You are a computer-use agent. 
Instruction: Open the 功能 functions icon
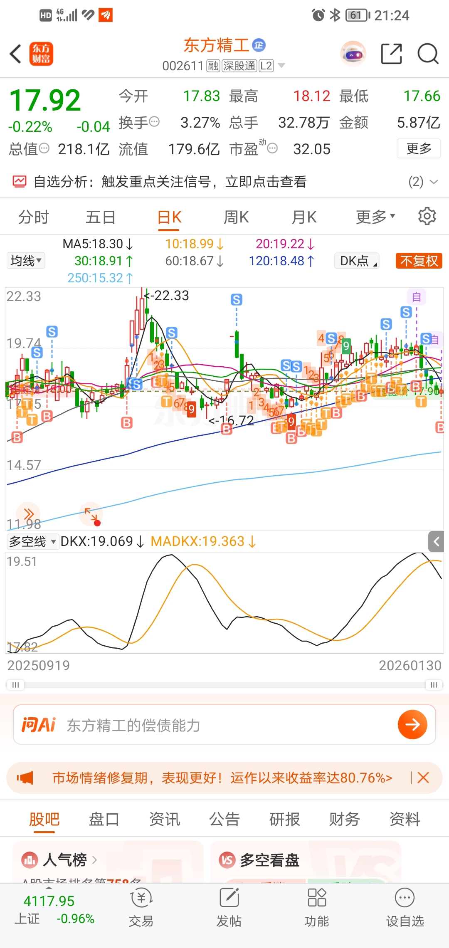click(x=317, y=907)
